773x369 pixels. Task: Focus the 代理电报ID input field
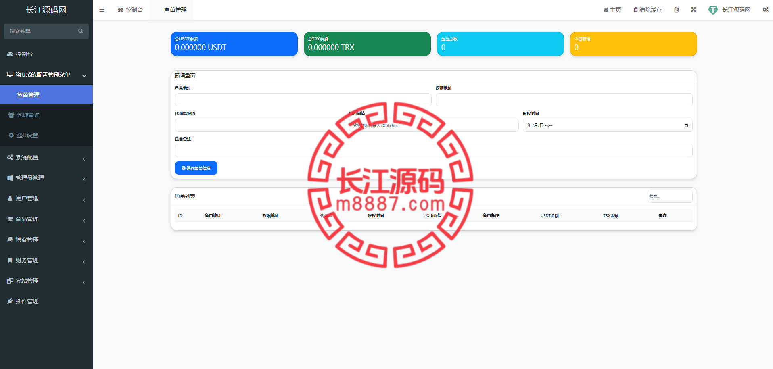click(x=260, y=125)
